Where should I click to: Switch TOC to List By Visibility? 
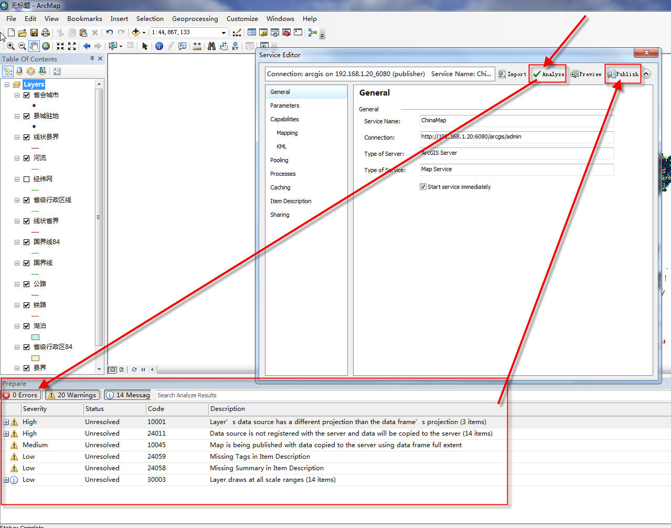point(31,71)
